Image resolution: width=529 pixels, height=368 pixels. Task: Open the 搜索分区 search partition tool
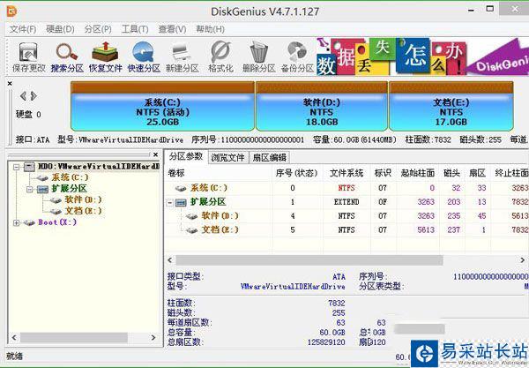coord(67,57)
